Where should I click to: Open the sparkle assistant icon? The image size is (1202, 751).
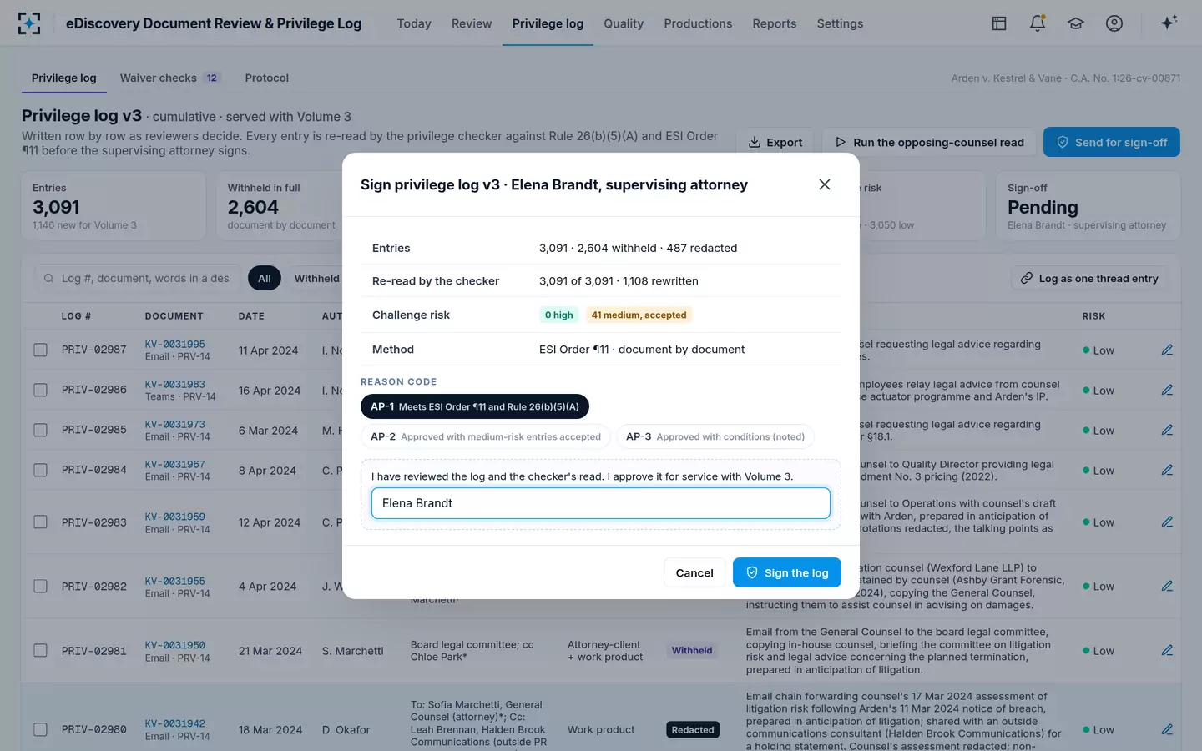(x=1169, y=23)
